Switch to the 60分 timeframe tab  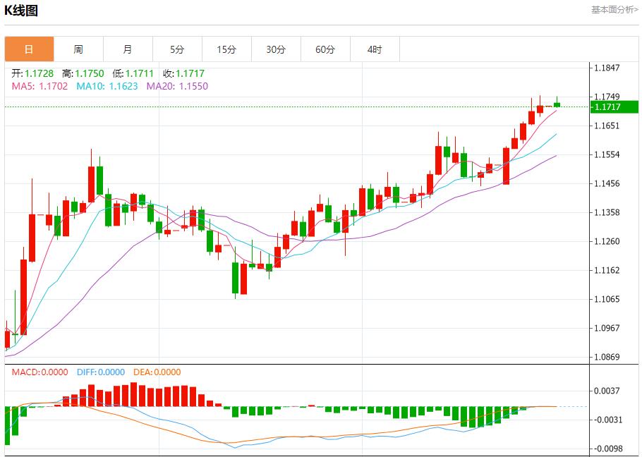[x=325, y=49]
